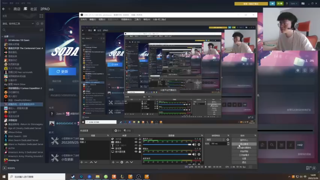Click the transition duration stepper arrows
The image size is (320, 180).
pyautogui.click(x=228, y=144)
